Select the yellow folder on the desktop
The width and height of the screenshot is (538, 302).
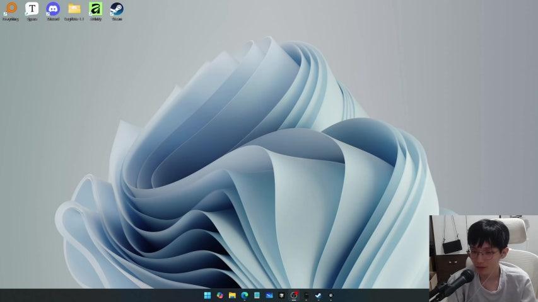(74, 9)
